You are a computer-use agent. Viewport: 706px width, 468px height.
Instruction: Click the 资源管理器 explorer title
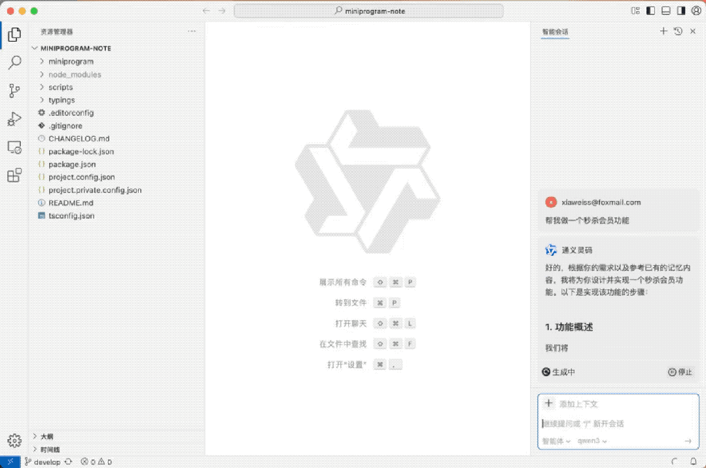click(57, 31)
